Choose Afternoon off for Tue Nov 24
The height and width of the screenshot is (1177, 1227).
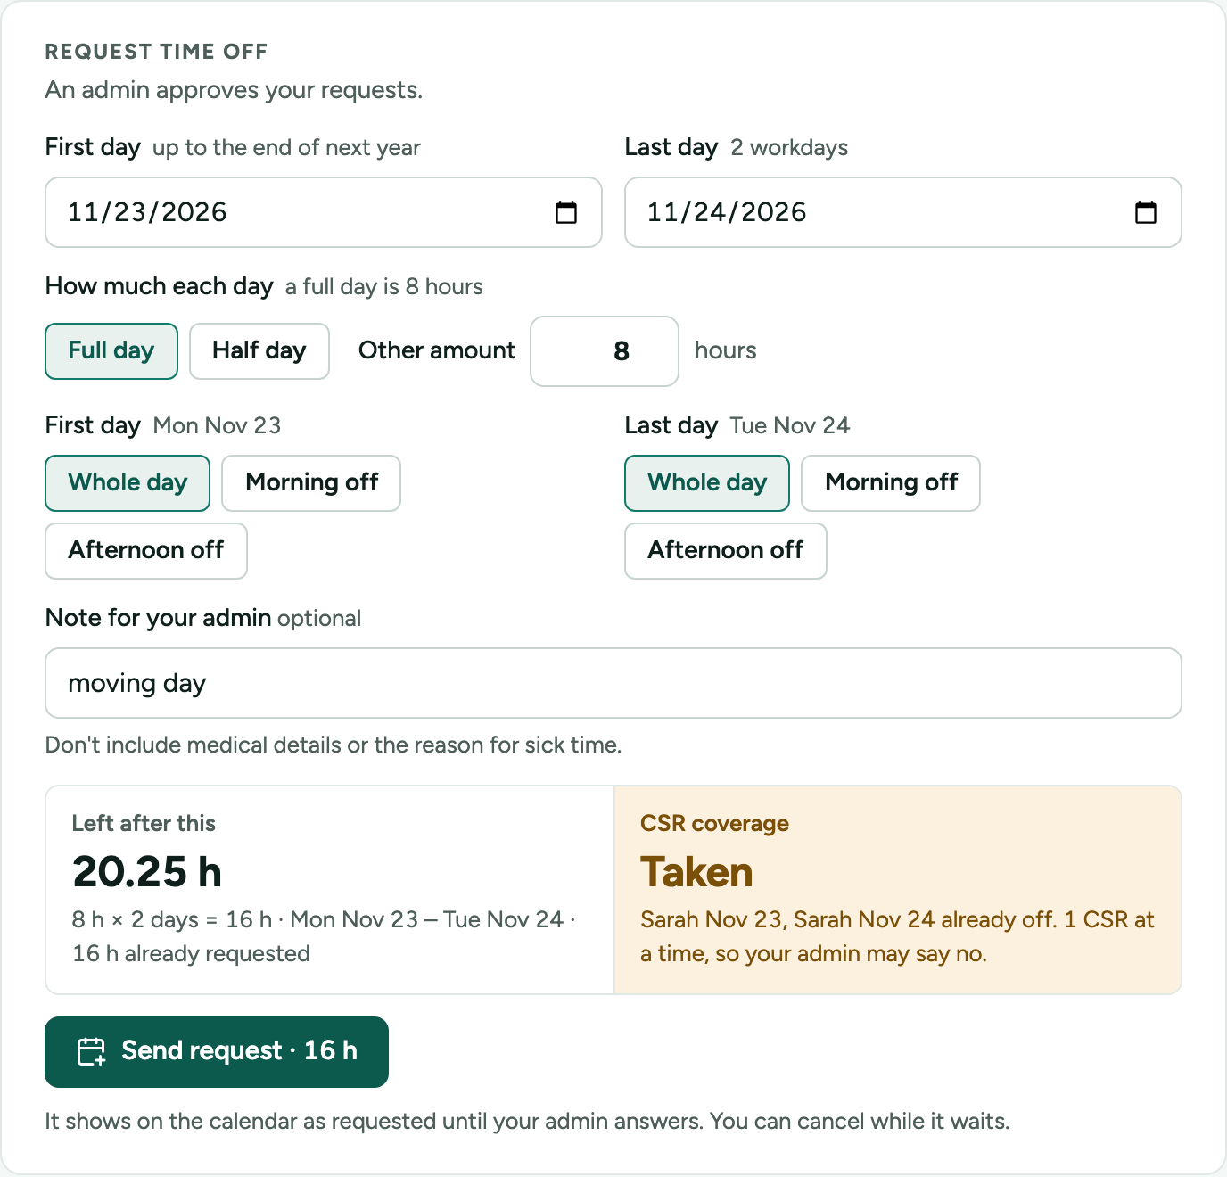[726, 551]
